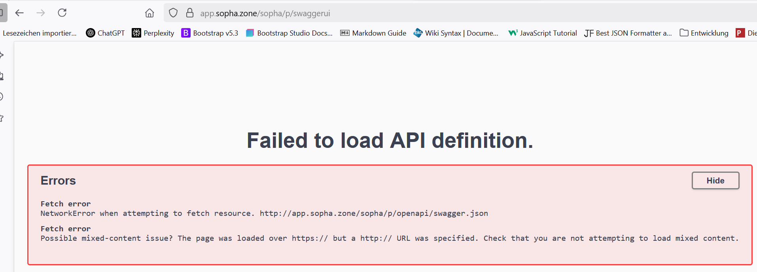Viewport: 757px width, 272px height.
Task: Open the Bootstrap Studio Docs bookmark
Action: click(x=289, y=33)
